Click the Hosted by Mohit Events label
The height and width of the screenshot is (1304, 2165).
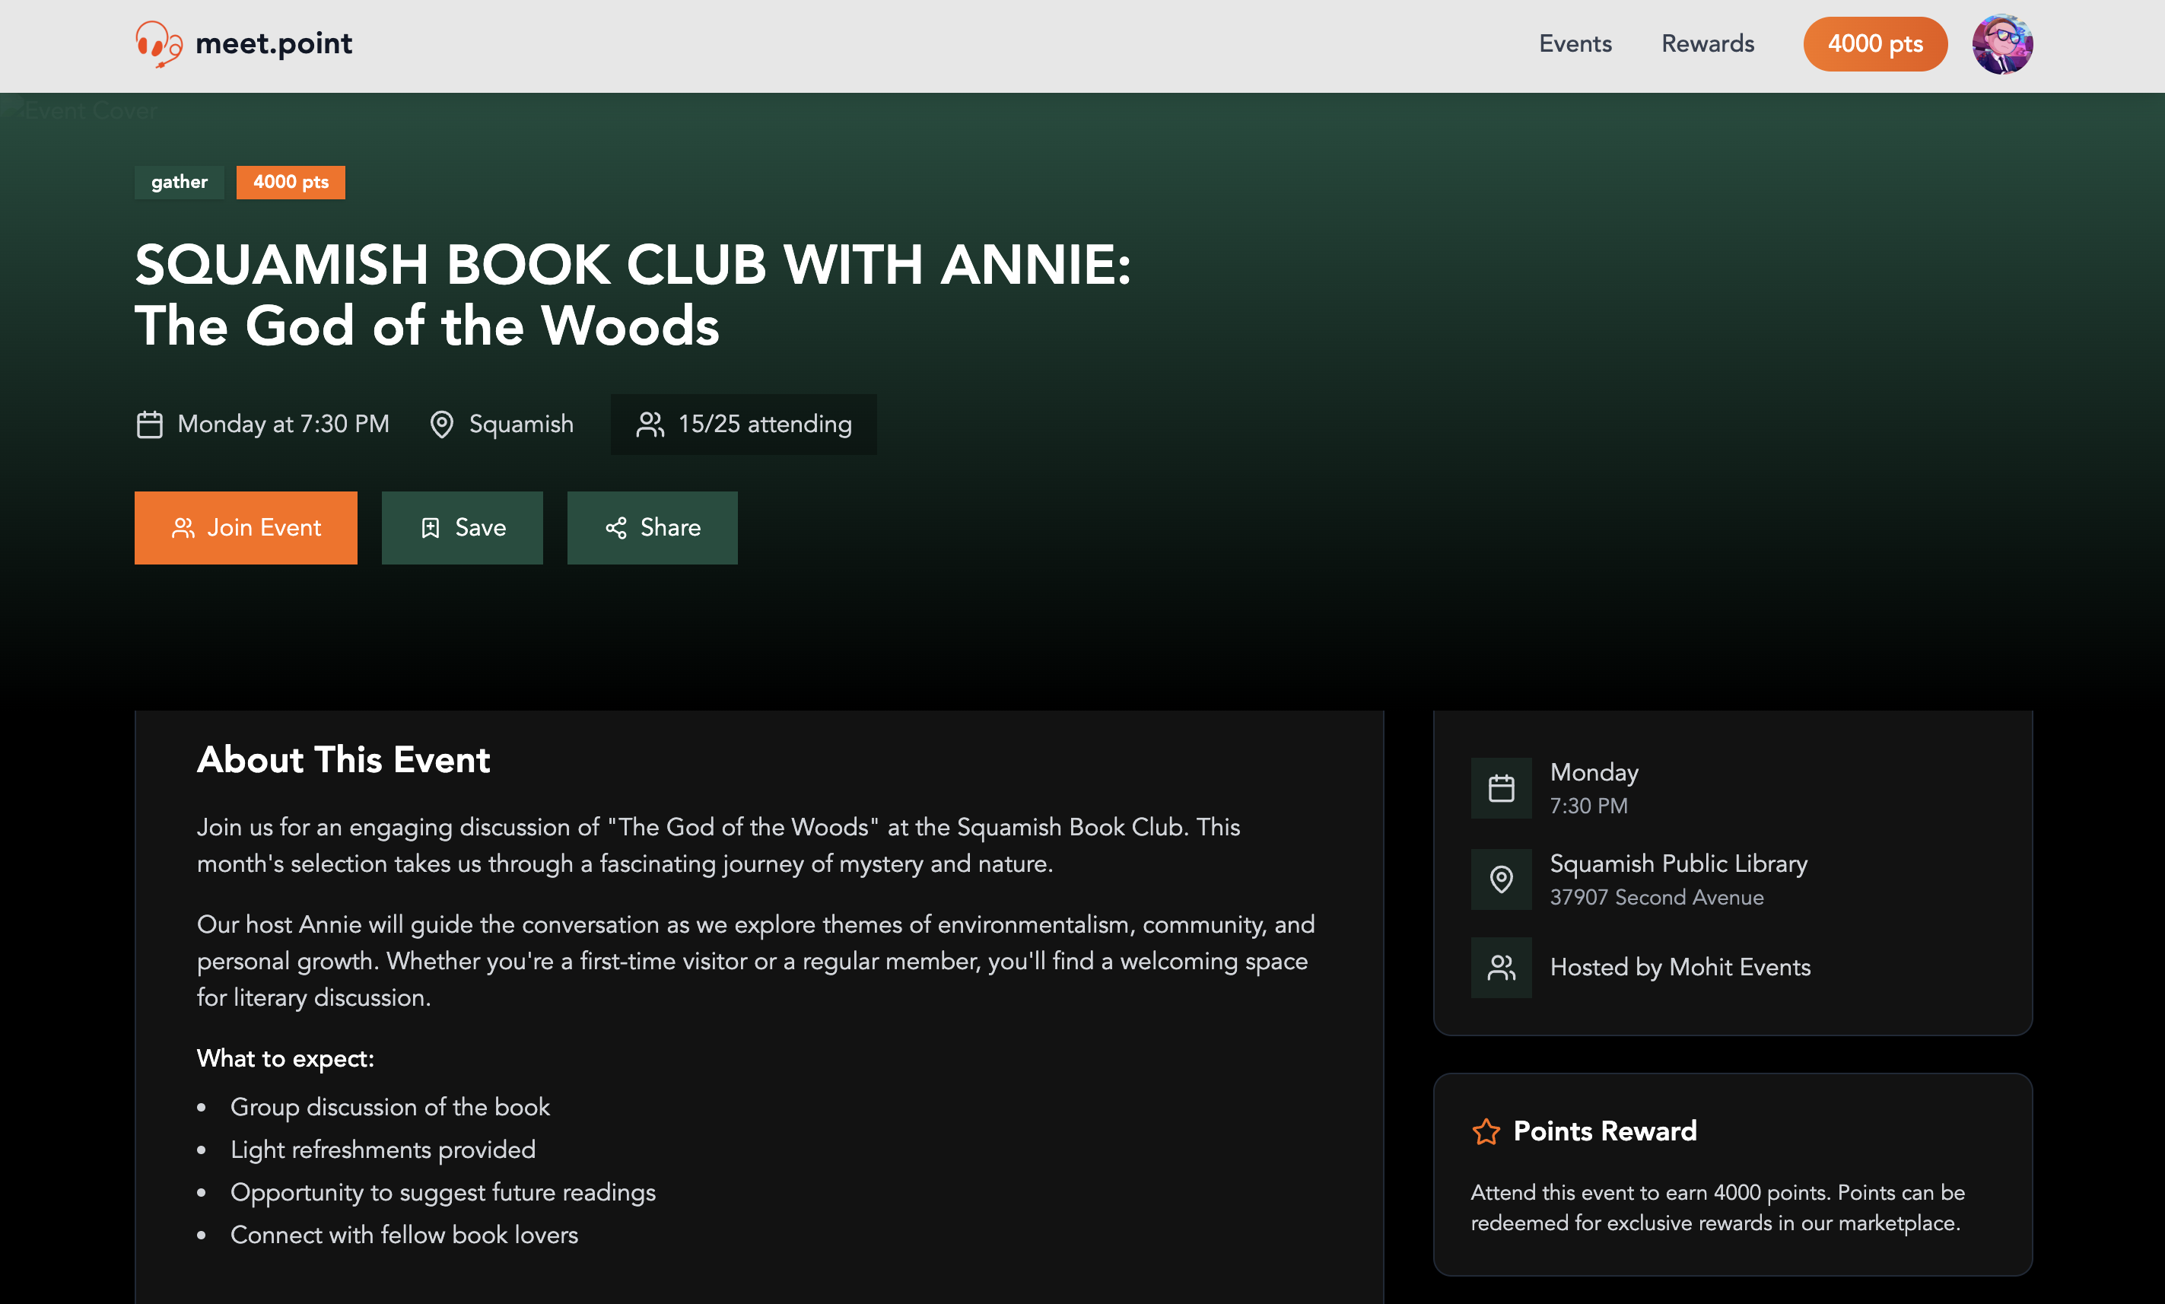click(x=1679, y=968)
